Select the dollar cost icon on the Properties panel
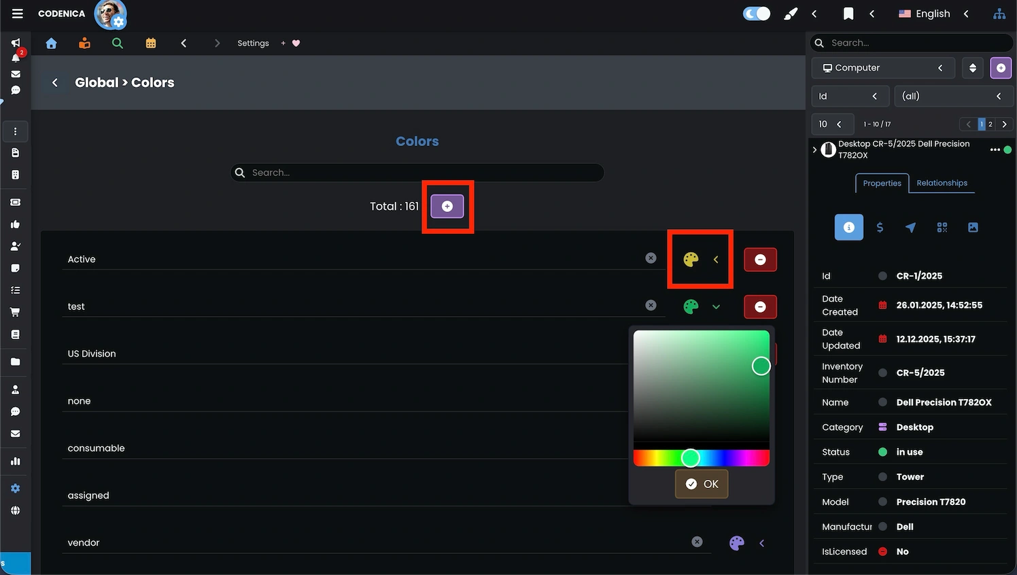 click(880, 228)
